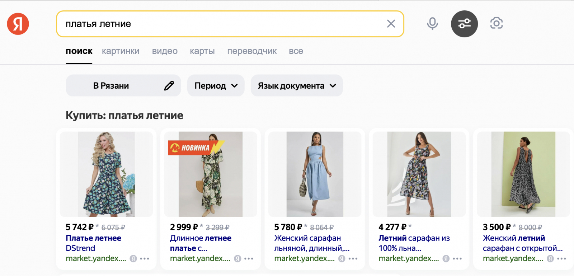
Task: Open three-dot menu under Платье летнее DStrend
Action: pyautogui.click(x=145, y=258)
